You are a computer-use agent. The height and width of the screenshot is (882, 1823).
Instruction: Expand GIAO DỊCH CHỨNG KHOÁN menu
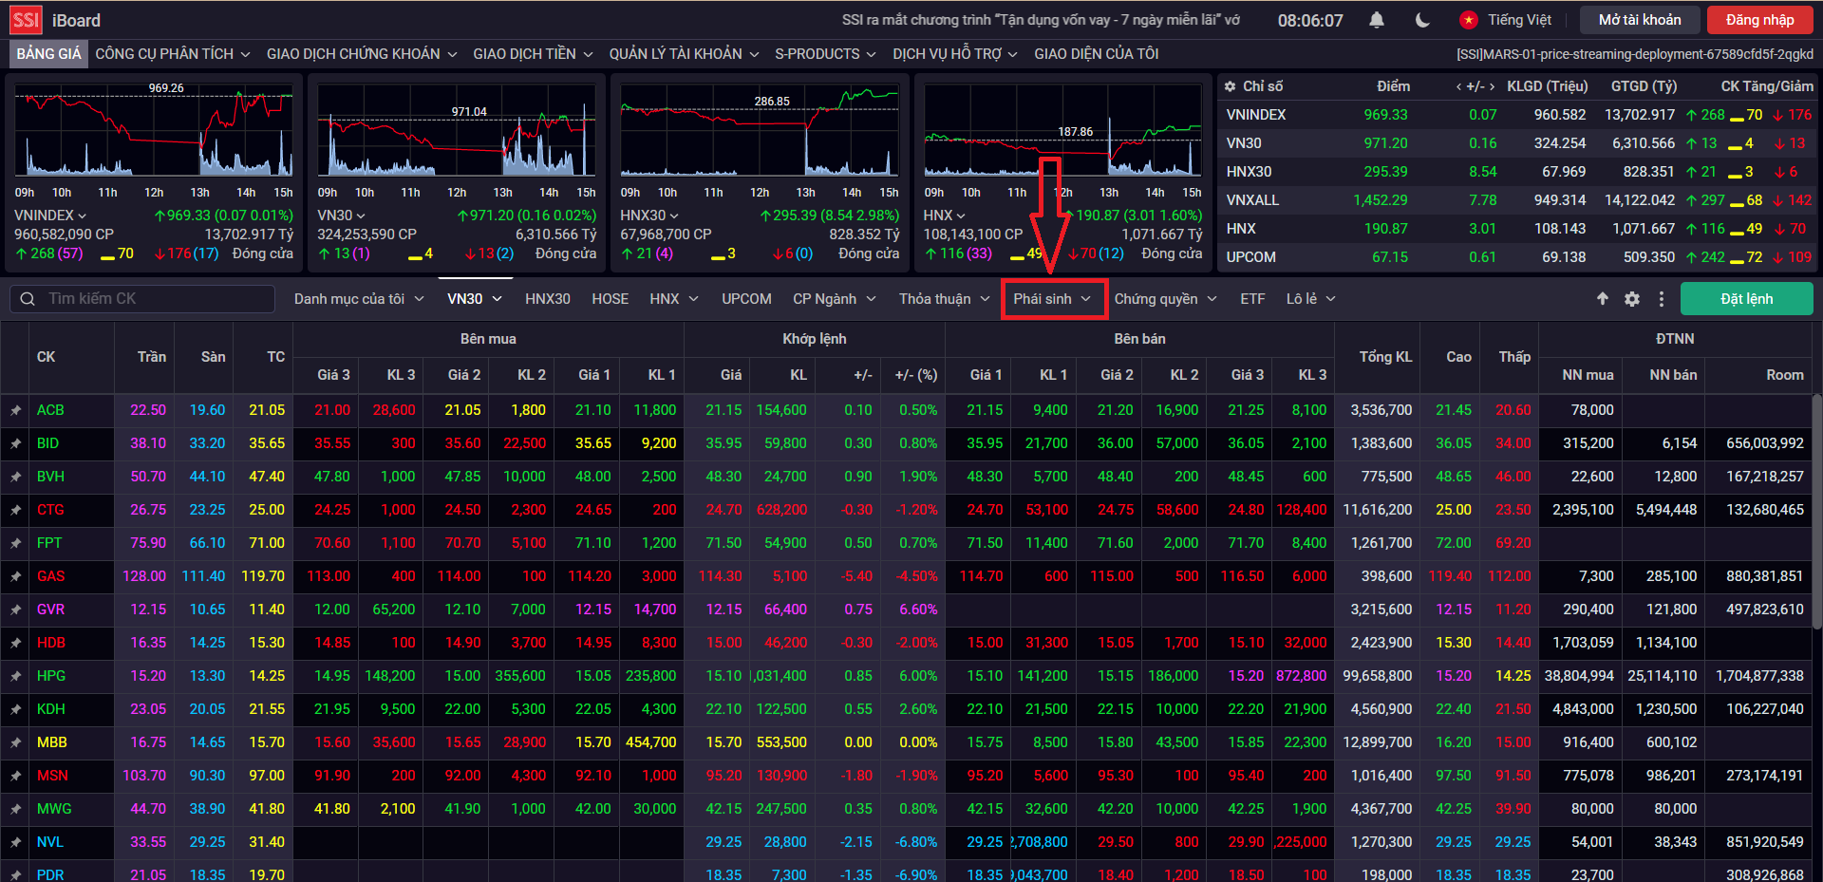362,54
